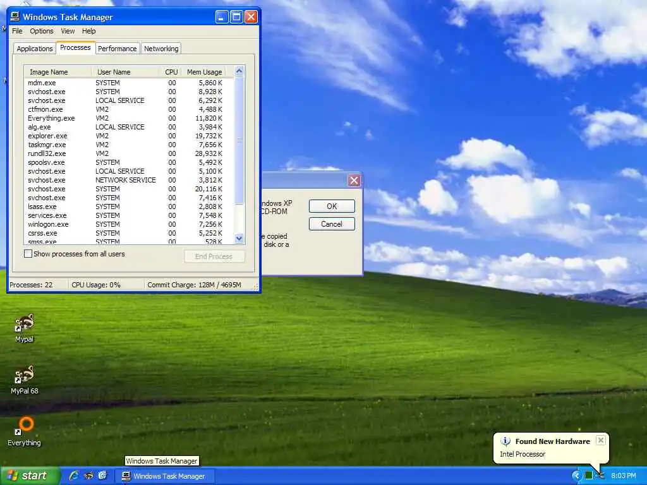The width and height of the screenshot is (647, 485).
Task: Open the MyPal 68 desktop shortcut
Action: tap(25, 380)
